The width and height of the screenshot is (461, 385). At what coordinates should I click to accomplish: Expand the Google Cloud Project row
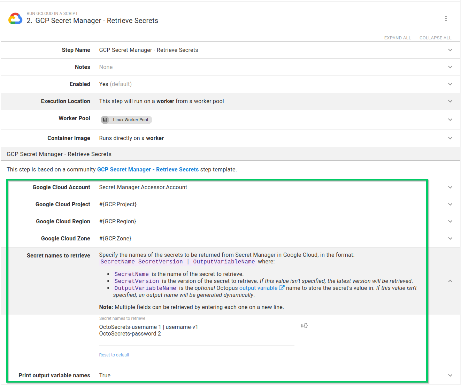[x=450, y=204]
